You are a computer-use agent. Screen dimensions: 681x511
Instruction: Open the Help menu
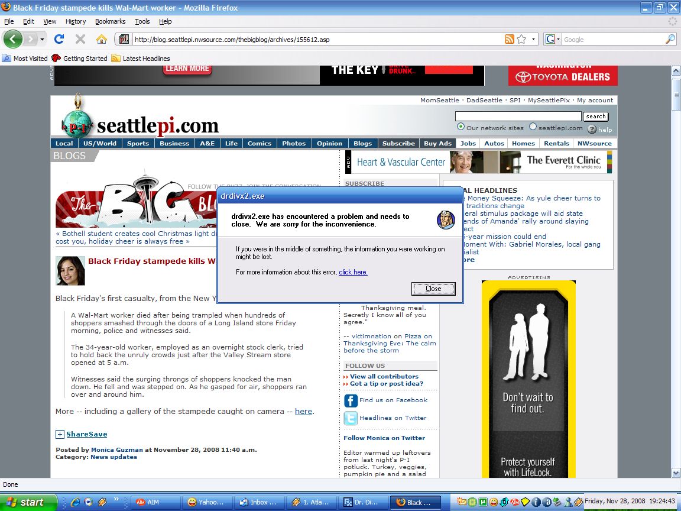coord(165,21)
